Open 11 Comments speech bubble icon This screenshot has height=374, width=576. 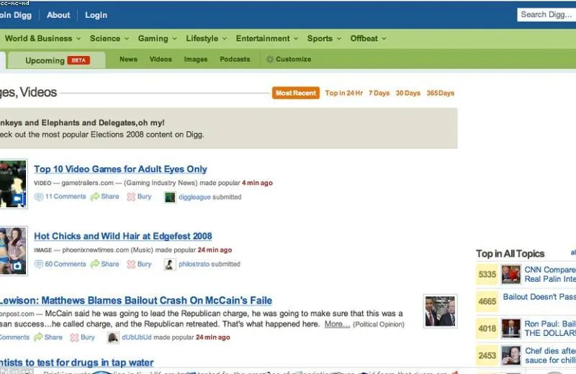coord(39,197)
